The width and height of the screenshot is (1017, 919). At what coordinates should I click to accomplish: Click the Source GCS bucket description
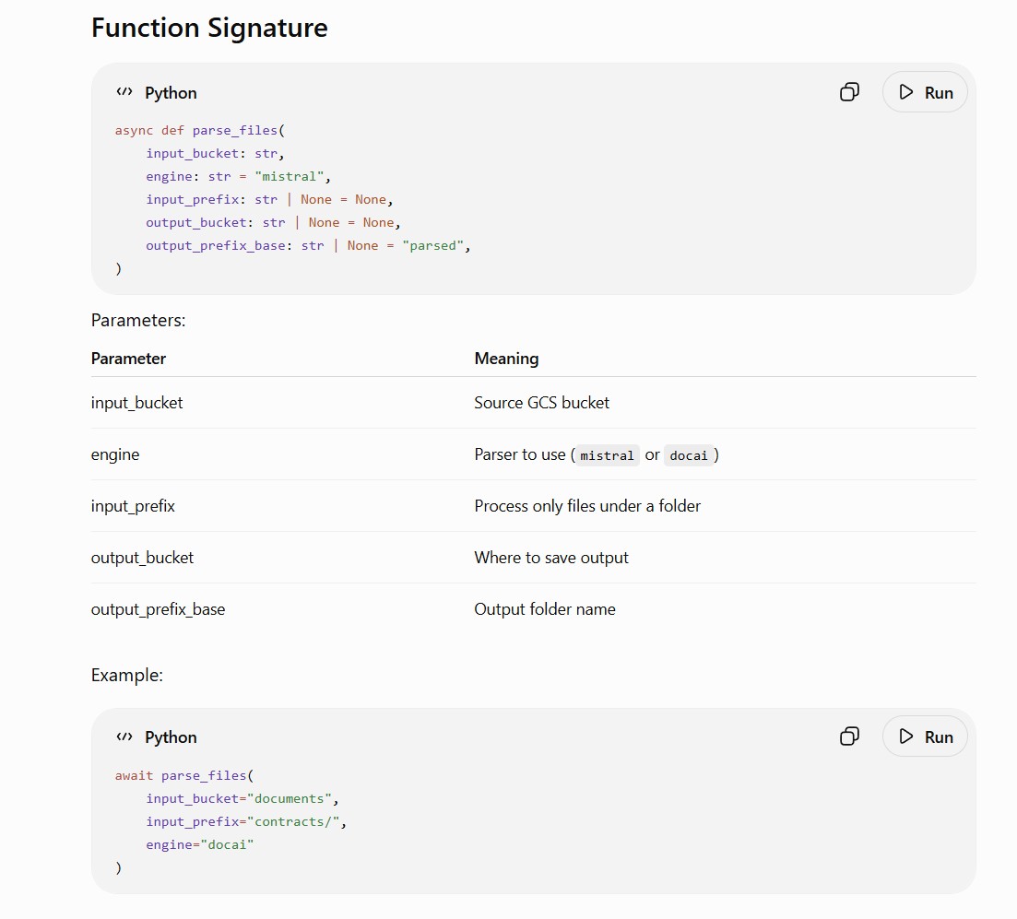point(541,403)
